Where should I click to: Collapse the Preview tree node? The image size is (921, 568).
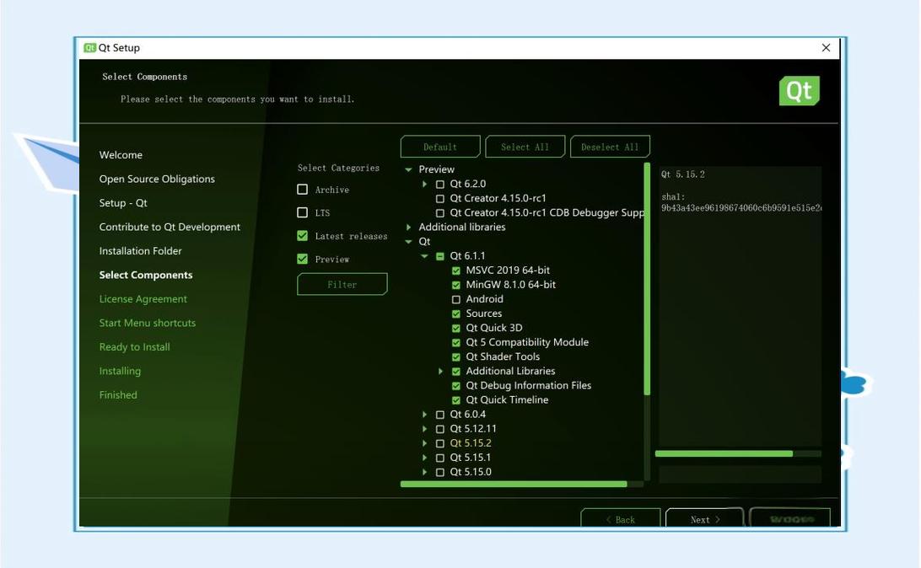click(x=408, y=169)
